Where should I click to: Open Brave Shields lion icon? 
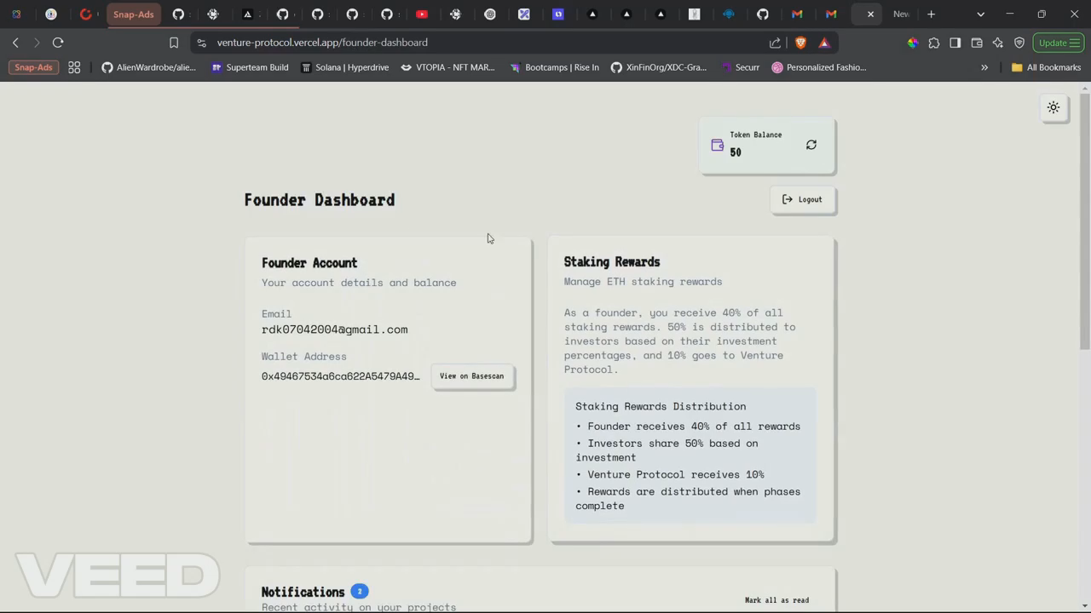coord(800,43)
